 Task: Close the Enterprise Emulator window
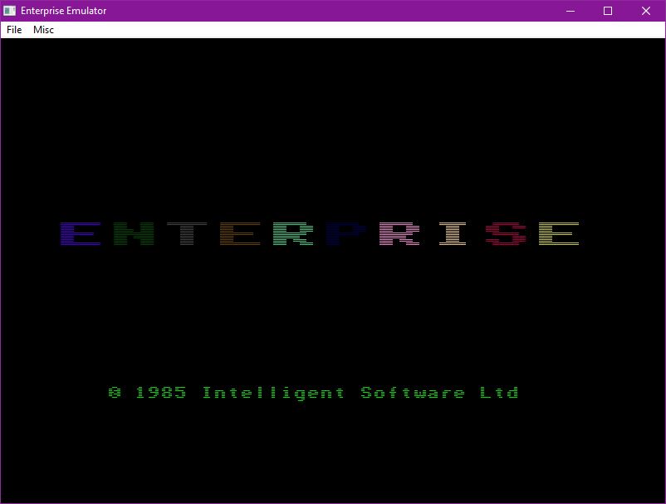[645, 11]
